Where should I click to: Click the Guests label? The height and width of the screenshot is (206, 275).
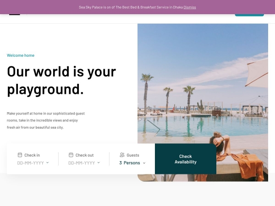click(133, 155)
